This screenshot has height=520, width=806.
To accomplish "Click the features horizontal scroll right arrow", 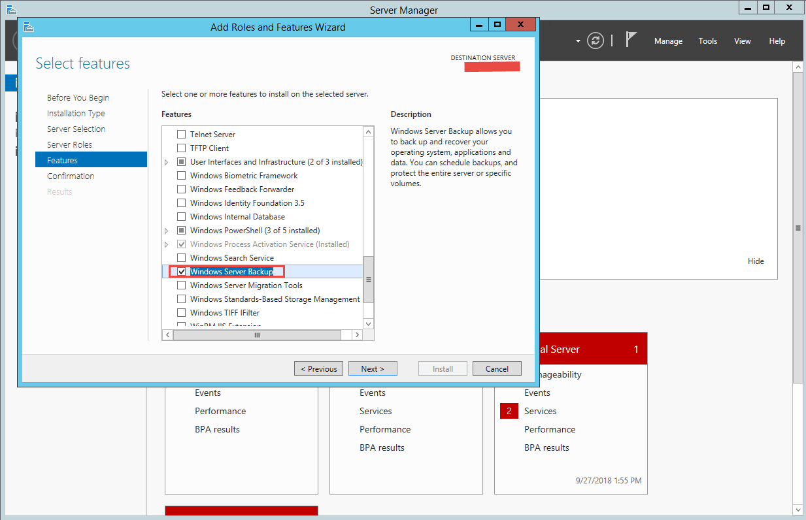I will click(x=357, y=334).
